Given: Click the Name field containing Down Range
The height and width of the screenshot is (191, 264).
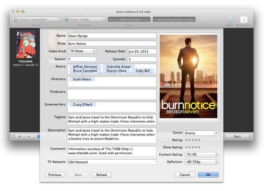Looking at the screenshot, I should tap(112, 36).
